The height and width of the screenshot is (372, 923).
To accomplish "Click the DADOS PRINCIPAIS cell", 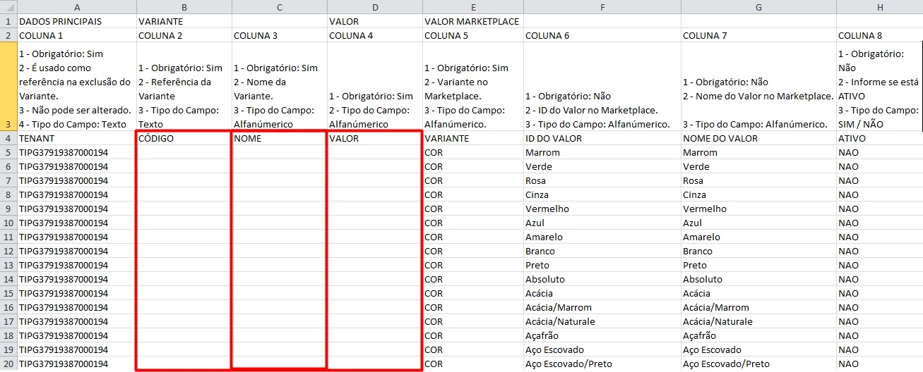I will coord(76,21).
